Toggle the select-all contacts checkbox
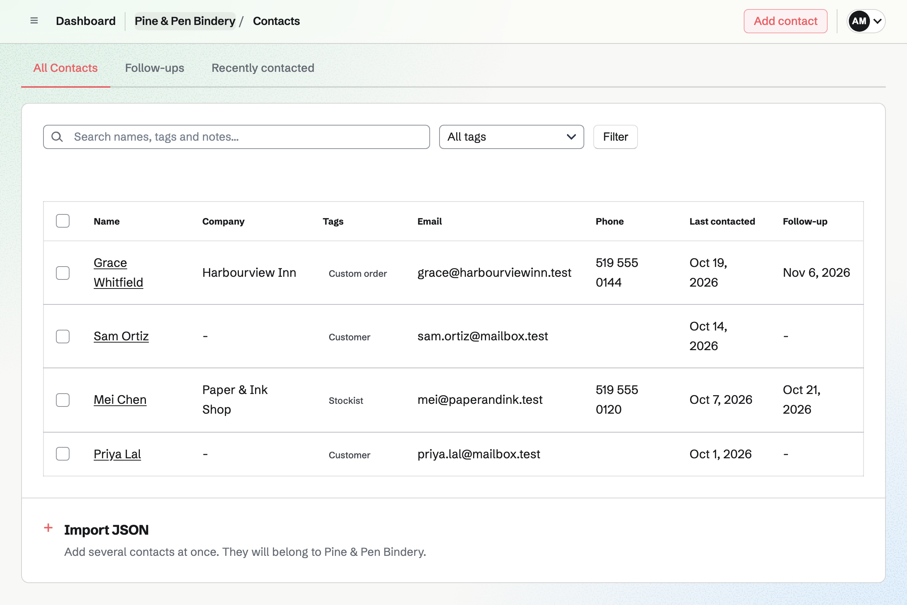The width and height of the screenshot is (907, 605). pos(62,221)
